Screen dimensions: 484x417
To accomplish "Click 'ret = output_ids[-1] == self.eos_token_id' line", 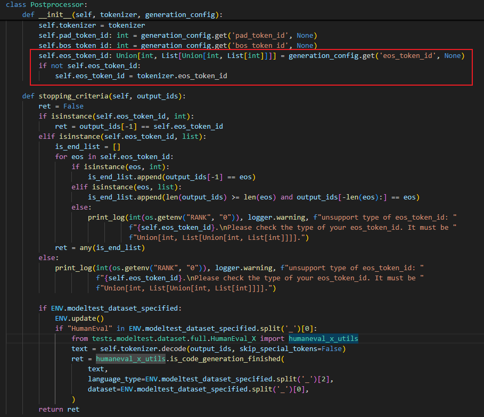I will click(139, 127).
